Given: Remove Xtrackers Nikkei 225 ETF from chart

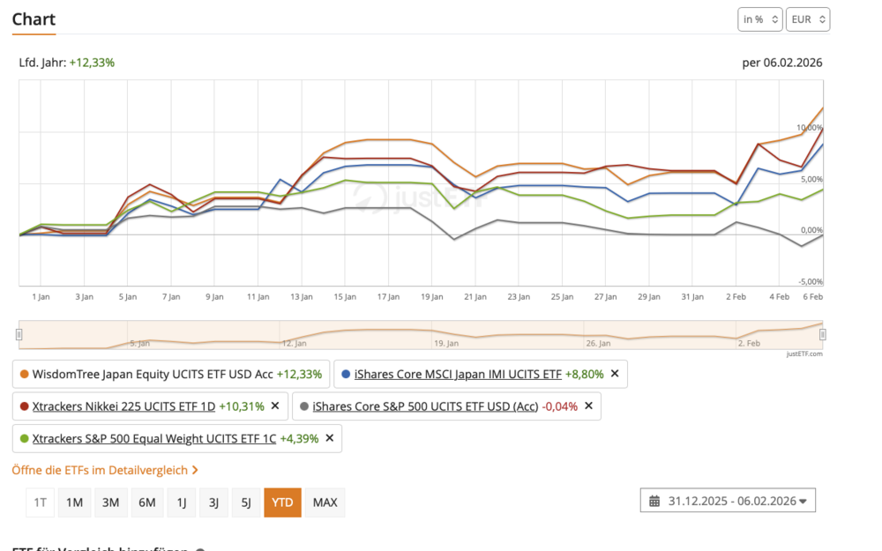Looking at the screenshot, I should pyautogui.click(x=275, y=406).
